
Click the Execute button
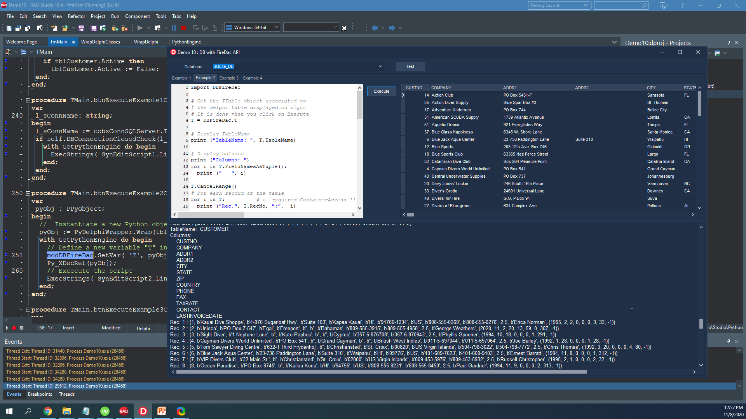tap(382, 91)
